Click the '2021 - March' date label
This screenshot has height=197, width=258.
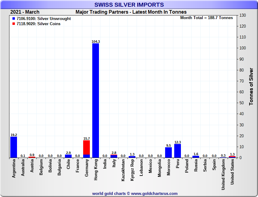(25, 12)
